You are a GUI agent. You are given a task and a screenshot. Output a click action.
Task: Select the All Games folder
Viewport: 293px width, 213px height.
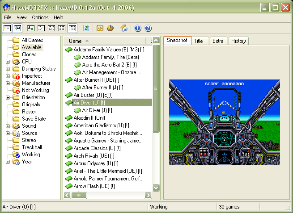tap(32, 40)
